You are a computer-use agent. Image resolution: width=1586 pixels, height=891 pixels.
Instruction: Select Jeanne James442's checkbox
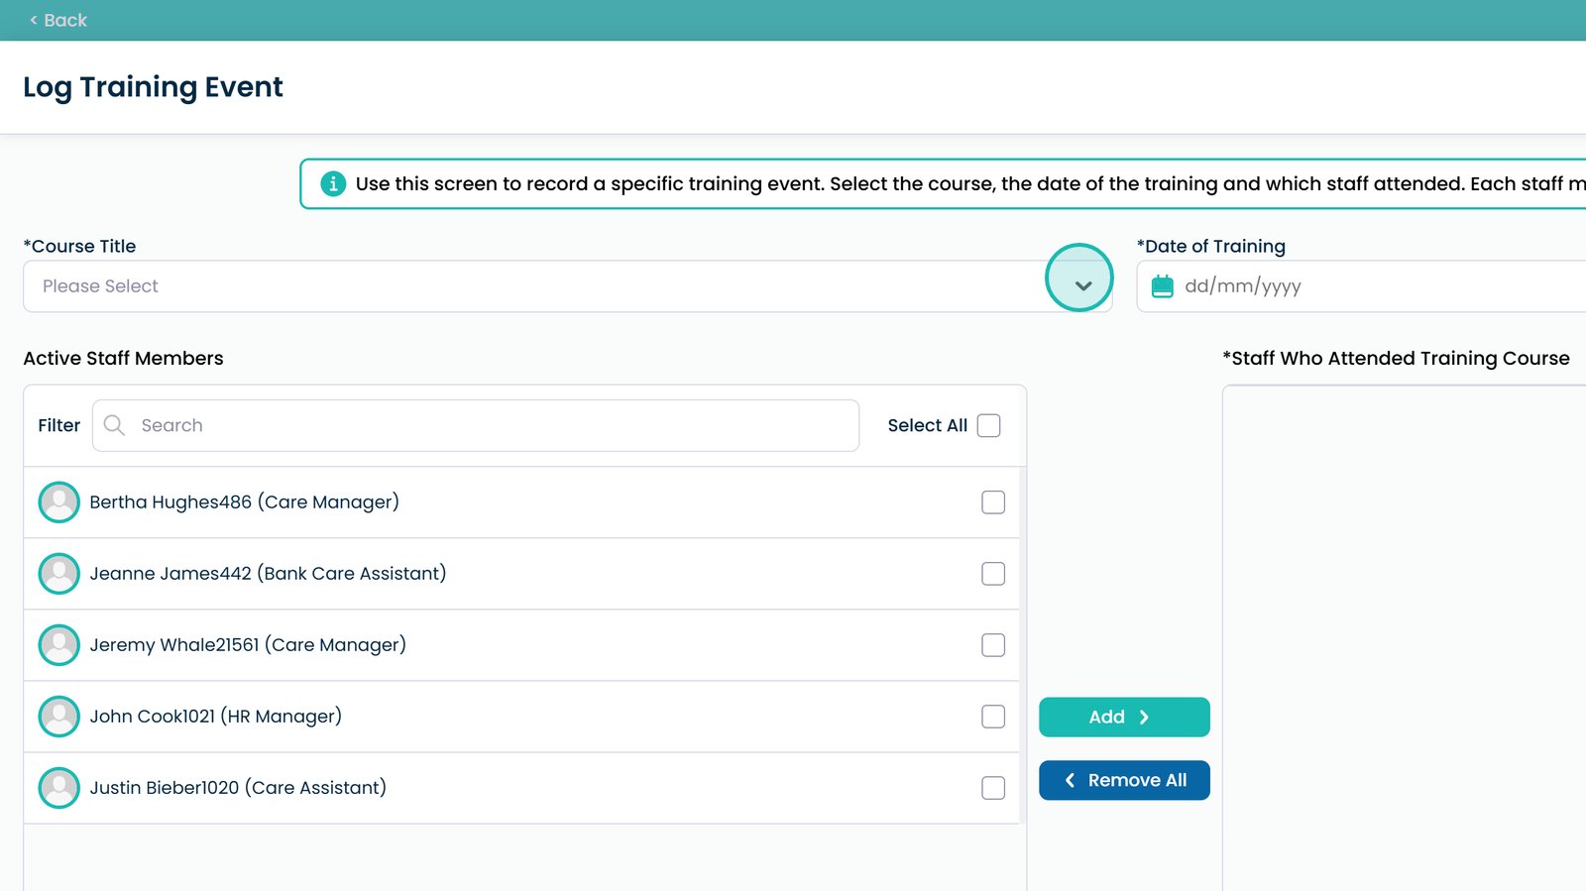click(x=992, y=574)
